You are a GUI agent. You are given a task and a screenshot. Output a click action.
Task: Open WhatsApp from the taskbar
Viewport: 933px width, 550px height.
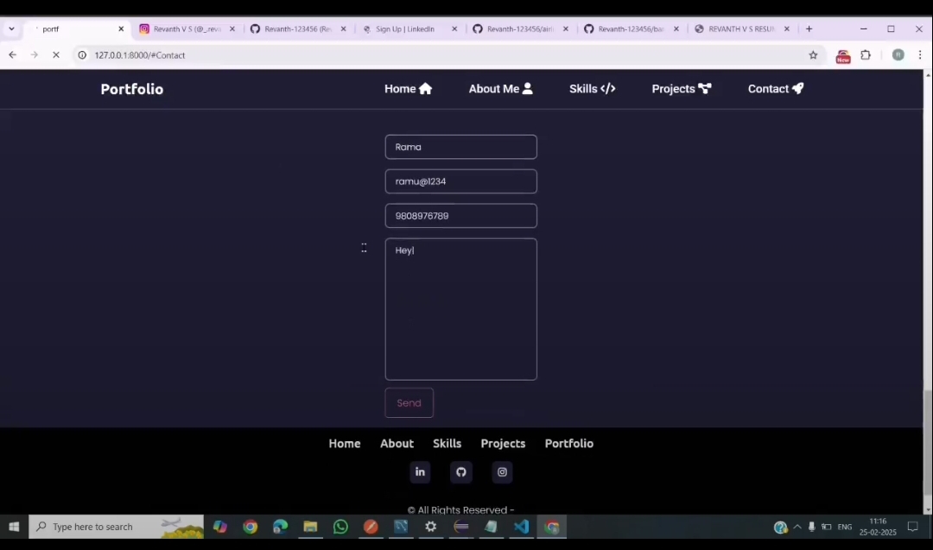click(340, 527)
